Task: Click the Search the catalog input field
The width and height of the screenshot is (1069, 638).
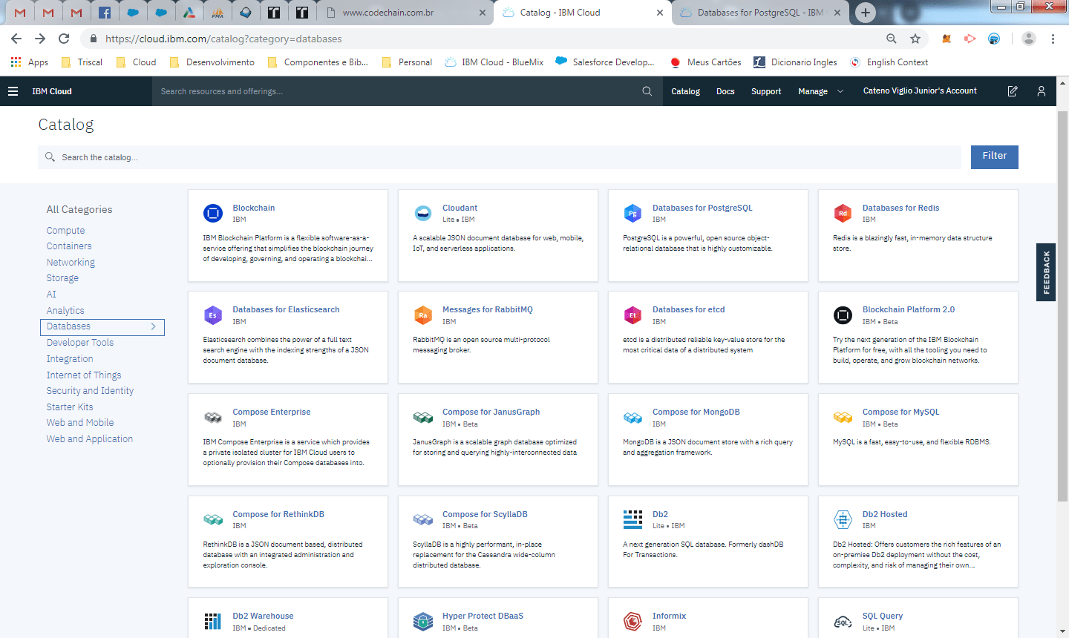Action: [500, 157]
